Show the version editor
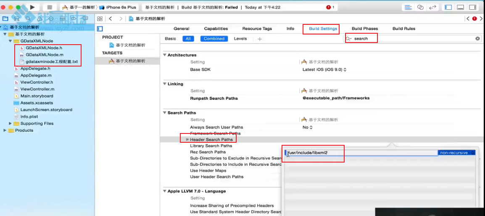 click(x=432, y=7)
